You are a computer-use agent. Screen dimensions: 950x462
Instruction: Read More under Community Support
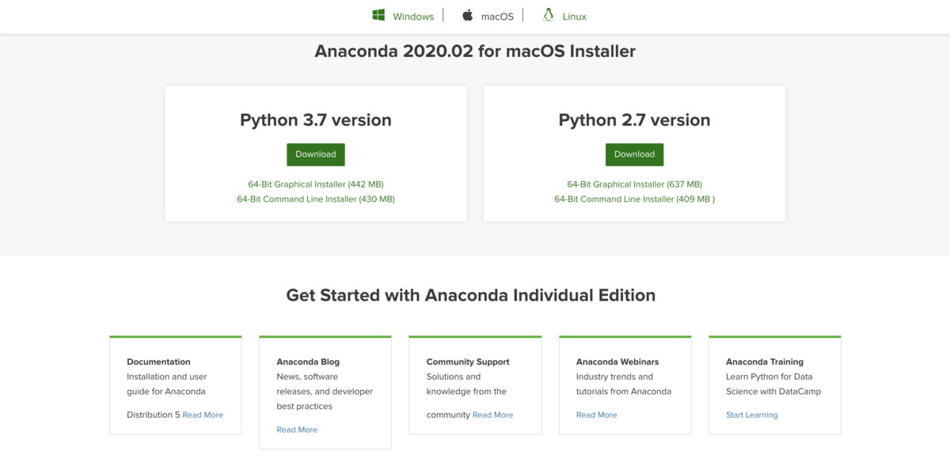492,415
